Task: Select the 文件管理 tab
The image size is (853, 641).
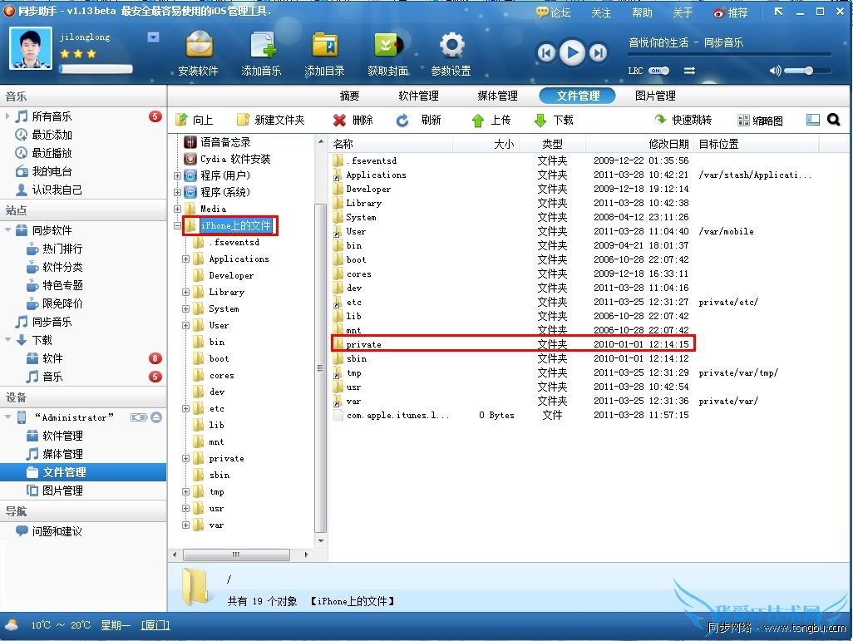Action: (577, 96)
